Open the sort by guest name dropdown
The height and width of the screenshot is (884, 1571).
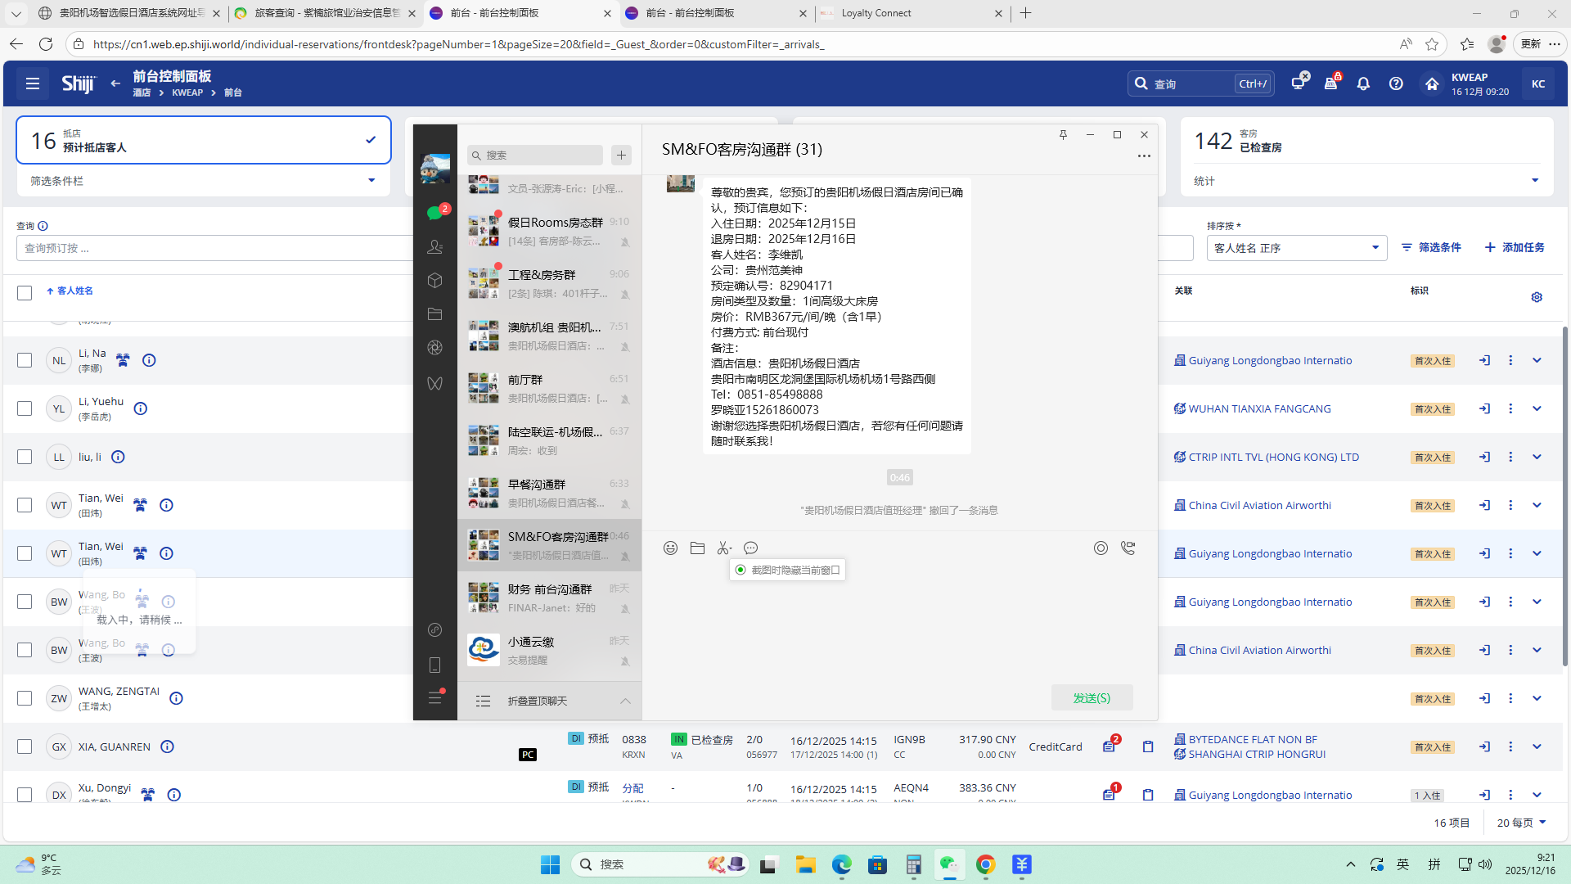click(1296, 248)
